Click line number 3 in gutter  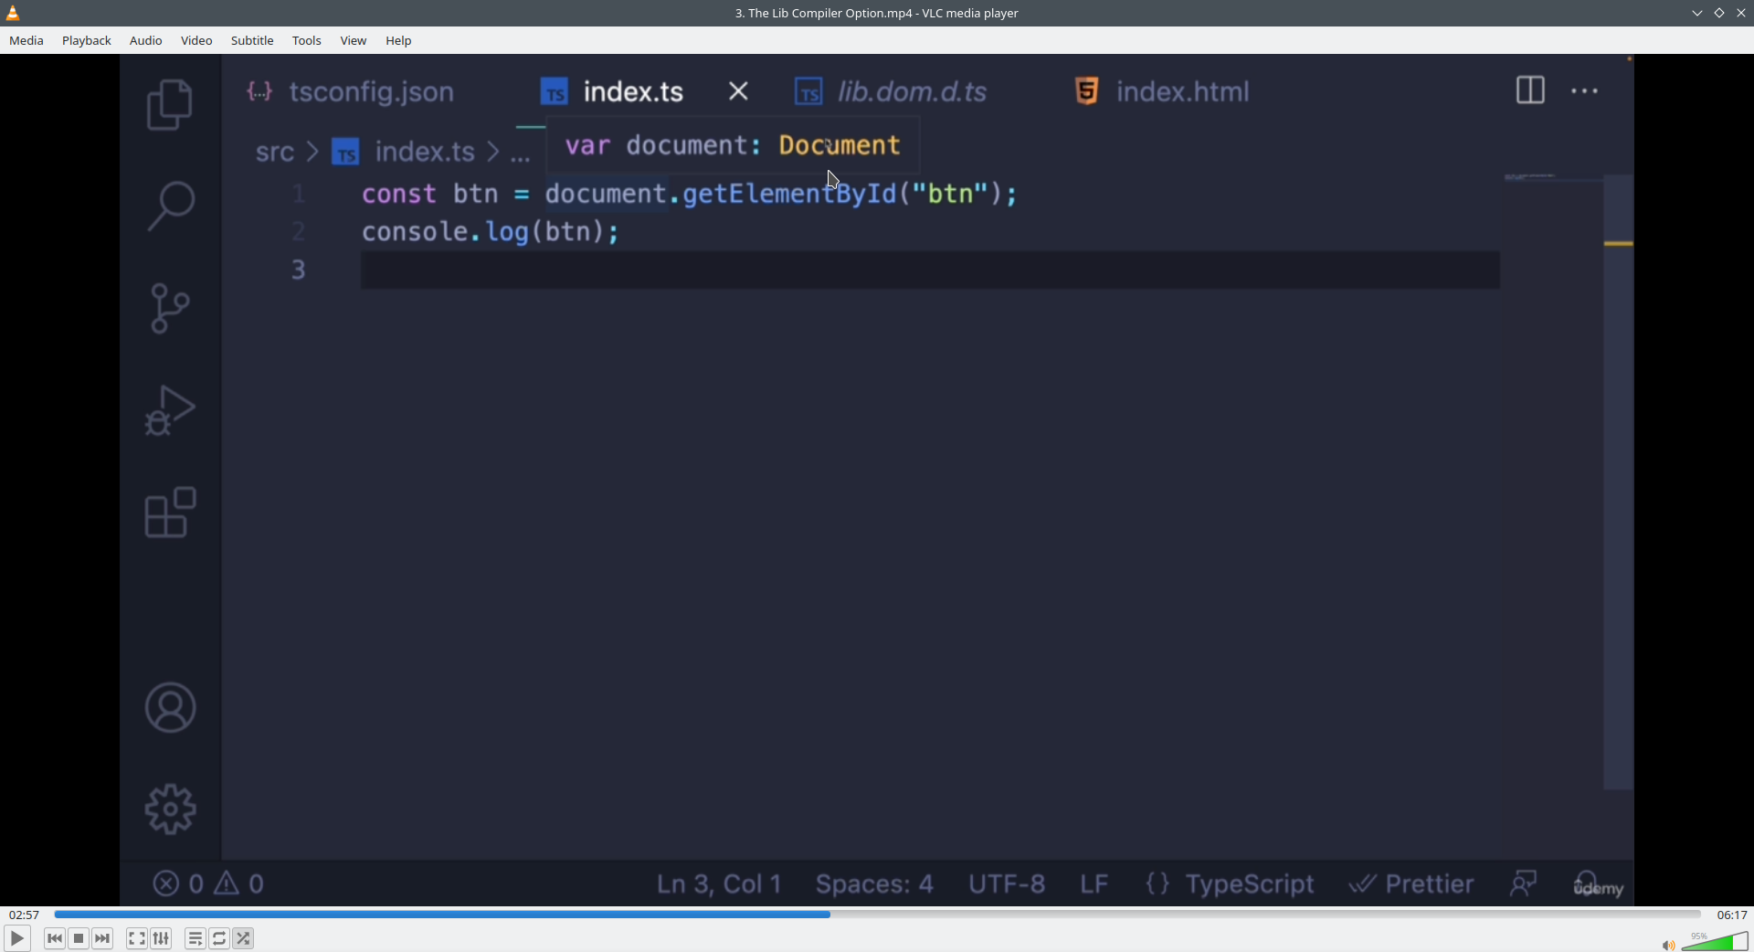point(299,270)
